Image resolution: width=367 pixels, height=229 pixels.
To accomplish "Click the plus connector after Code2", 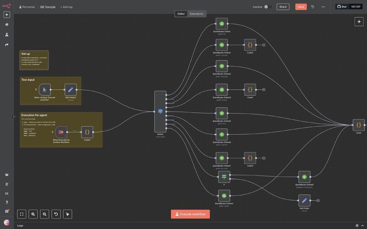I will [264, 45].
